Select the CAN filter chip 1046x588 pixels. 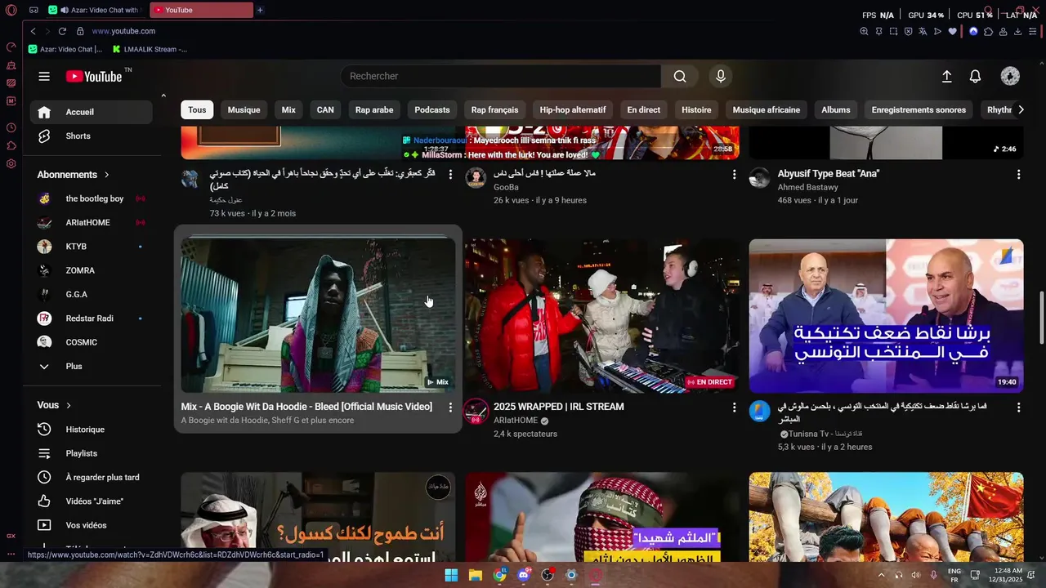point(325,109)
